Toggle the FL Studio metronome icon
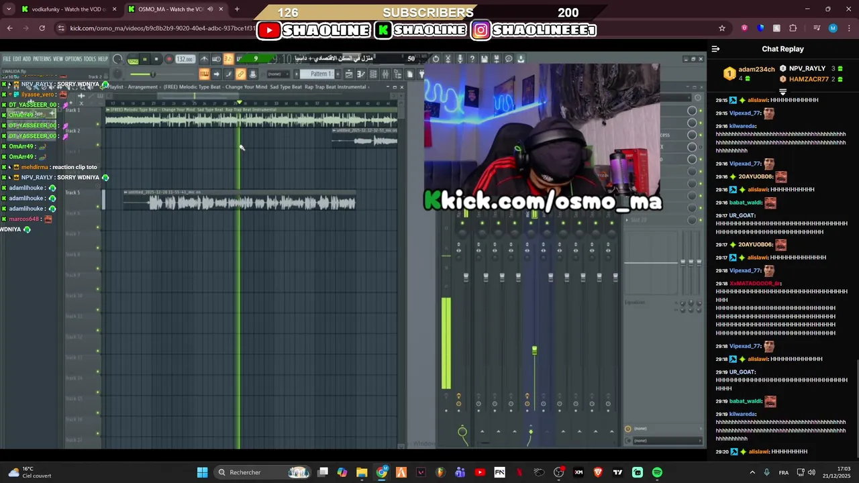This screenshot has height=483, width=859. click(x=204, y=59)
